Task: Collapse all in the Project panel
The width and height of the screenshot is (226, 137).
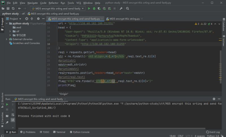Action: tap(32, 19)
